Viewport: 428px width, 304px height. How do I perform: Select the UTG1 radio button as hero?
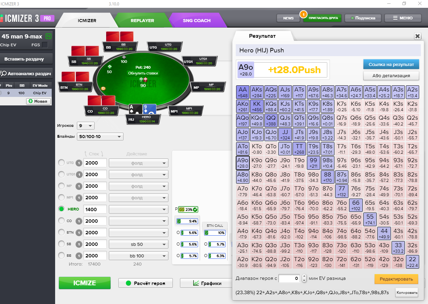point(61,174)
